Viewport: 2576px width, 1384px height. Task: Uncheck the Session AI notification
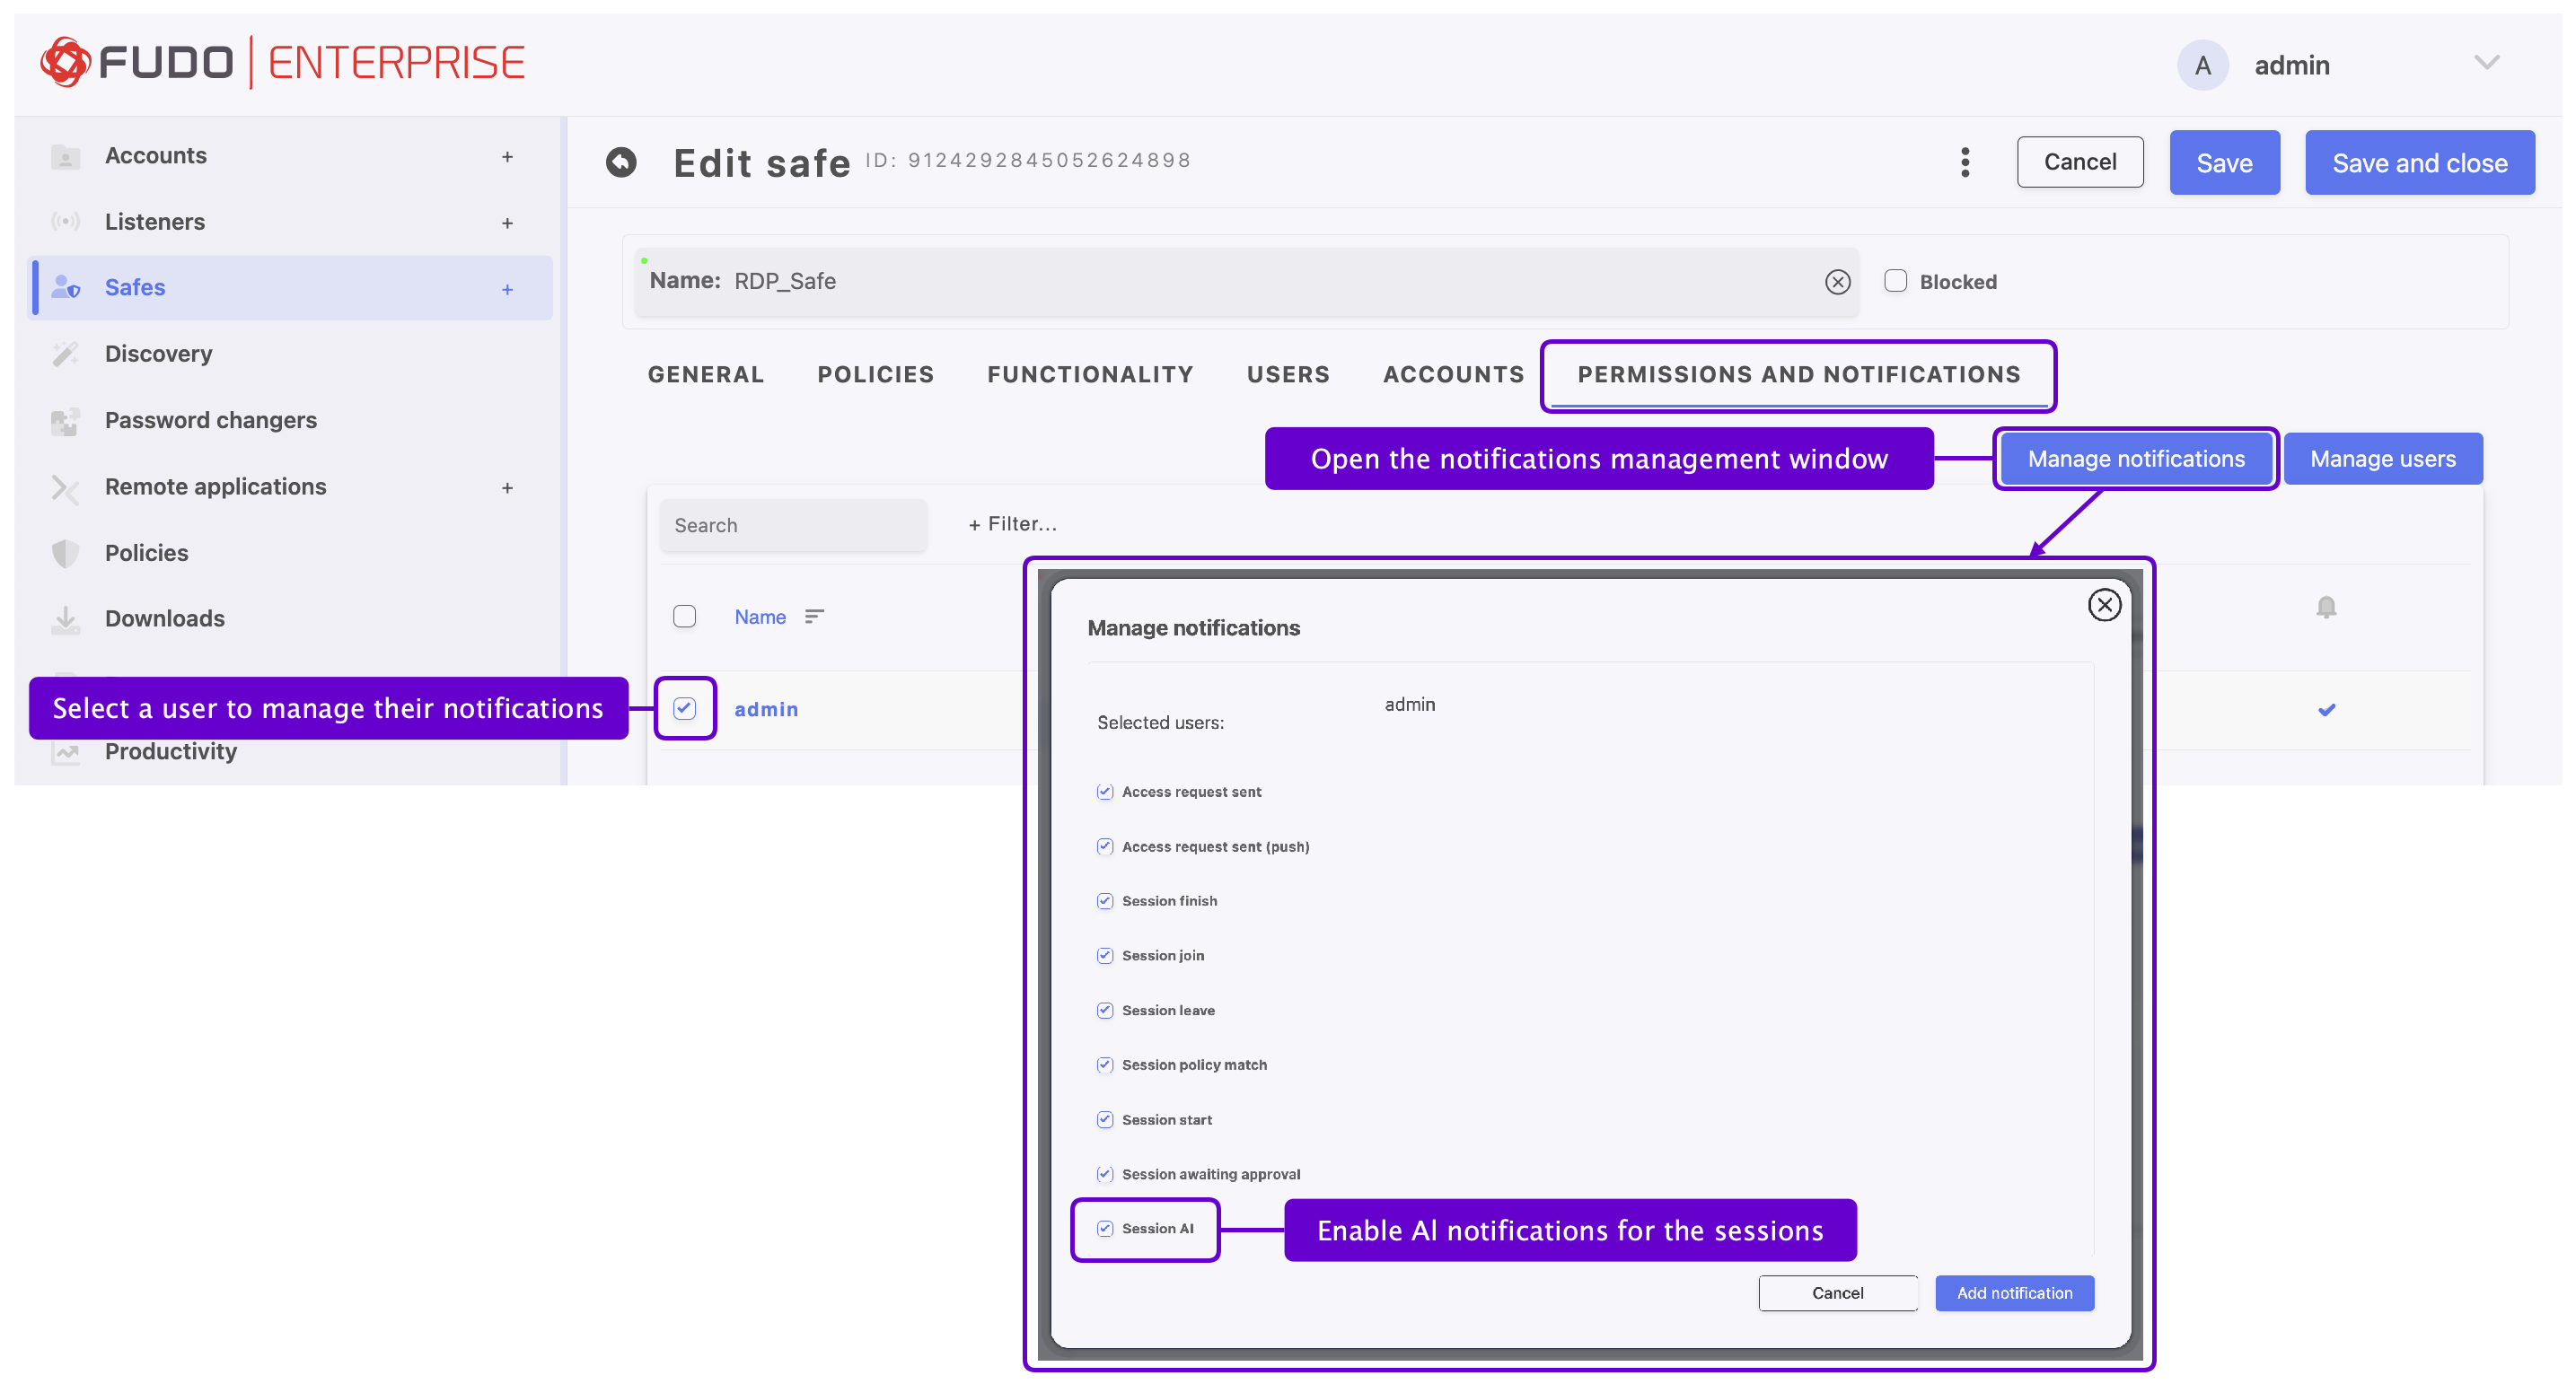1104,1228
